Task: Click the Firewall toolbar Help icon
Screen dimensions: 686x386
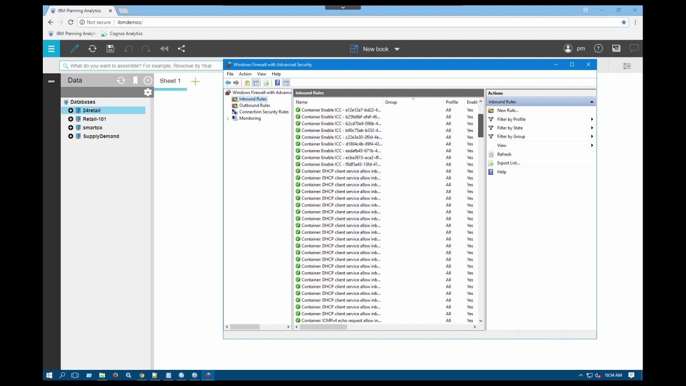Action: (x=277, y=83)
